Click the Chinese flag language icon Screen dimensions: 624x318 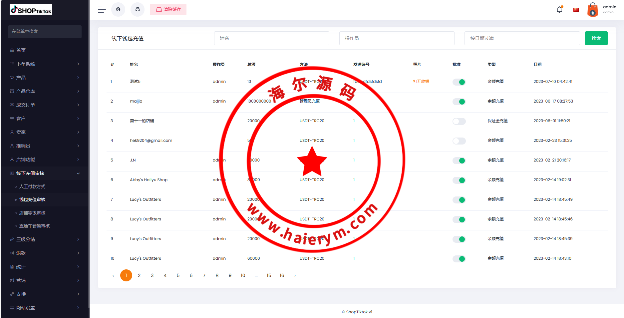coord(576,10)
